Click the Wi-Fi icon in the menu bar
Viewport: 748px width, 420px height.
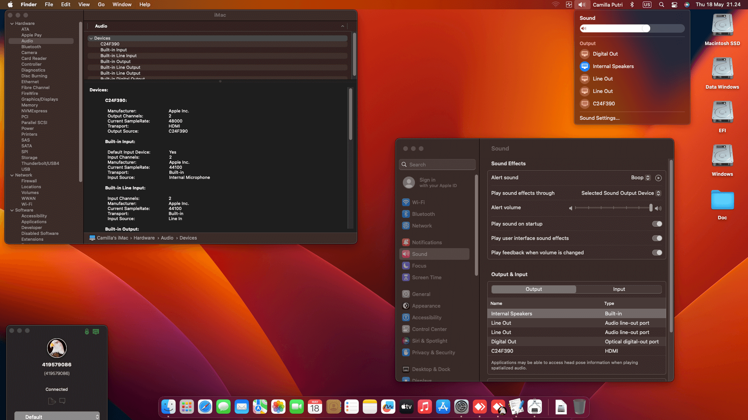[556, 5]
